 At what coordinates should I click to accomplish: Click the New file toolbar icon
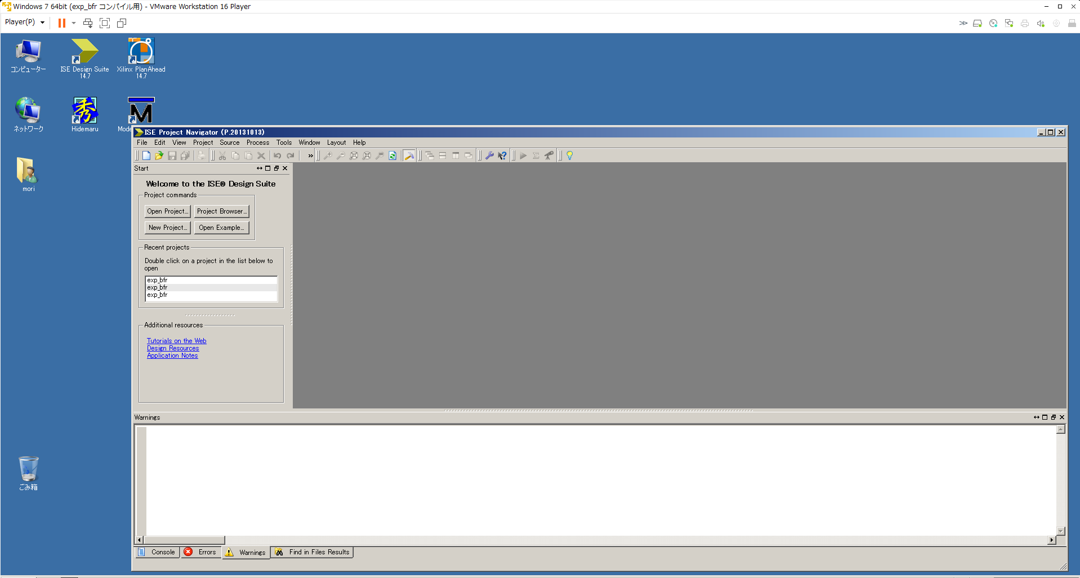146,155
